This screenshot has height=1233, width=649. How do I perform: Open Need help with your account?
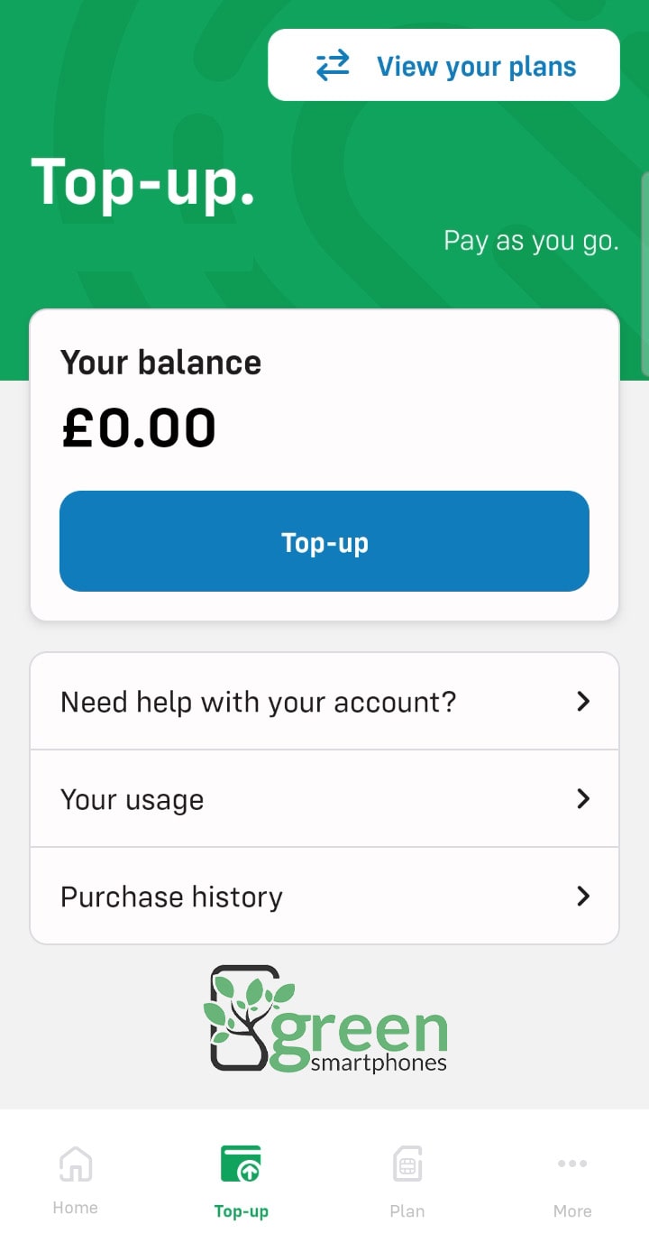(x=258, y=701)
